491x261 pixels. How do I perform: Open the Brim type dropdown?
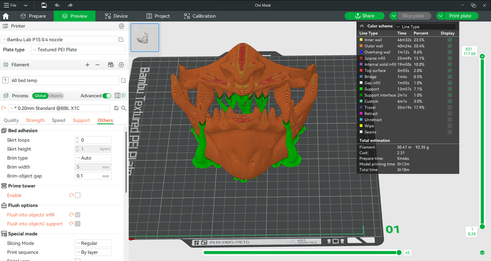[x=93, y=158]
